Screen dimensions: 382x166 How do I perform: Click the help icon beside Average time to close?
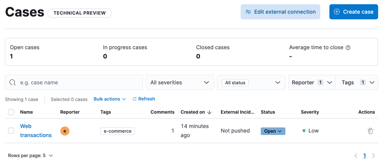pyautogui.click(x=348, y=48)
